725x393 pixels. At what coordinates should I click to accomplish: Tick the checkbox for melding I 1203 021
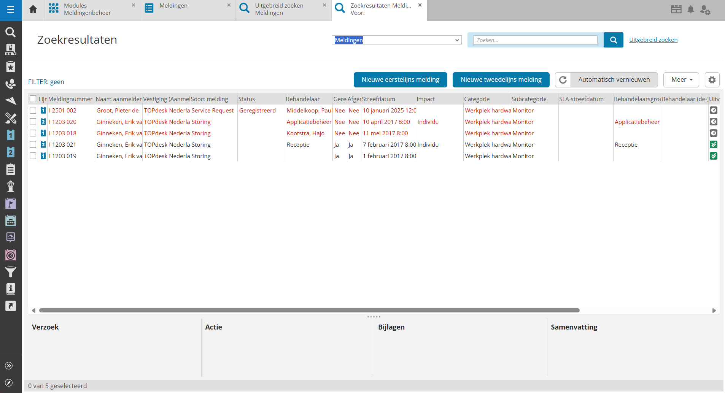tap(33, 144)
